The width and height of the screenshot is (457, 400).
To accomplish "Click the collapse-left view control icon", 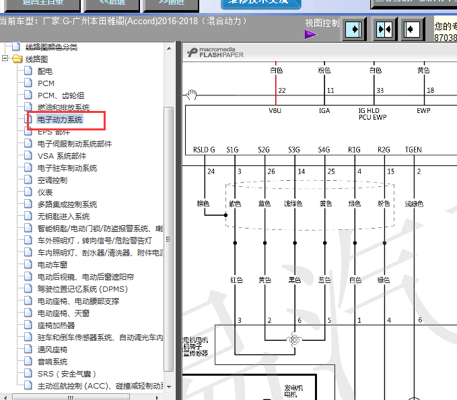I will coord(412,29).
